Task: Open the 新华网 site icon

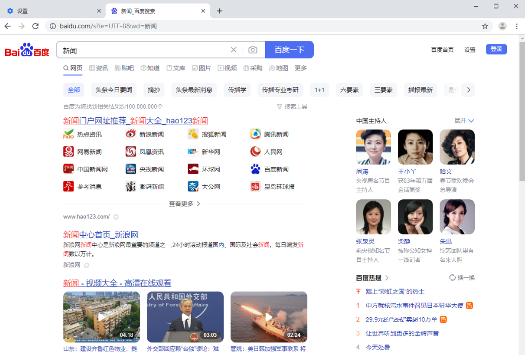Action: click(x=193, y=152)
